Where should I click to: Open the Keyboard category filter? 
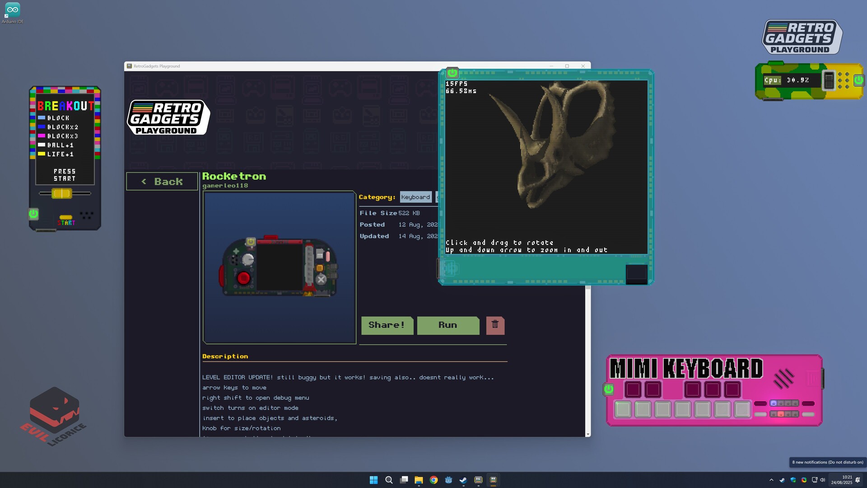click(415, 197)
